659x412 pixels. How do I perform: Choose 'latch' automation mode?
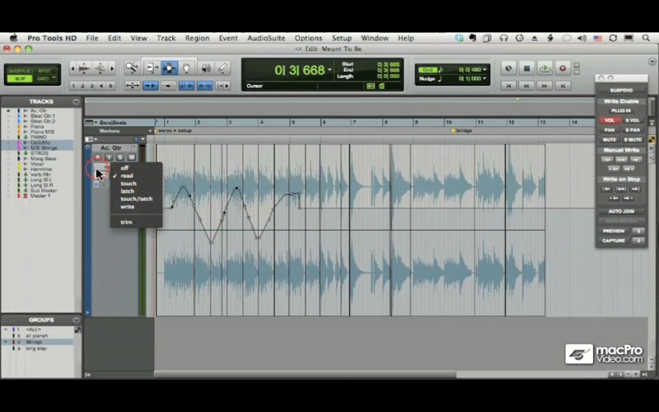click(x=127, y=191)
